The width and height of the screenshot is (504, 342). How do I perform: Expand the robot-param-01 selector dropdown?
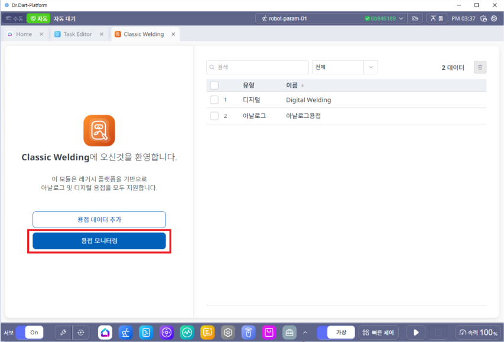402,18
